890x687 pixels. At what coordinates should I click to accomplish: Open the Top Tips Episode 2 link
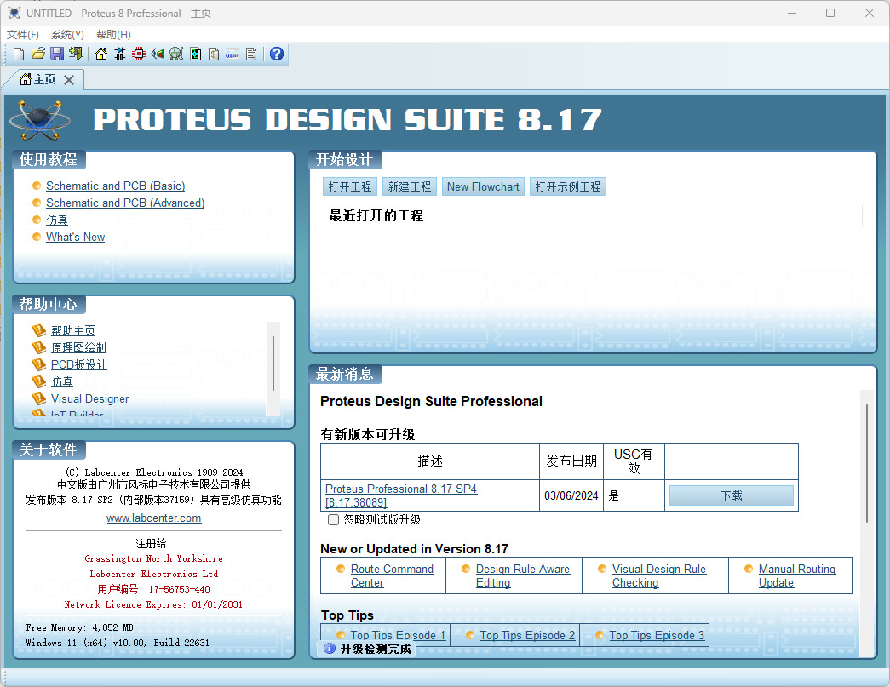pyautogui.click(x=527, y=635)
